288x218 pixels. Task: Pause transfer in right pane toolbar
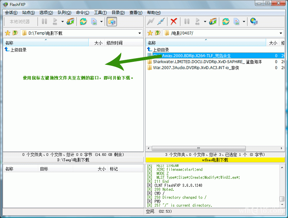tap(187, 22)
